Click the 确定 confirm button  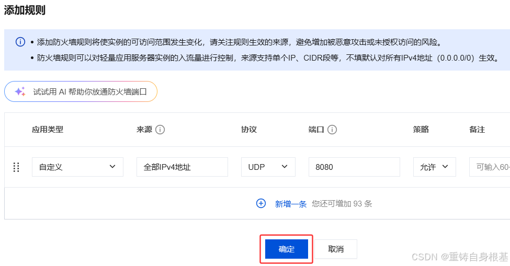(x=287, y=249)
